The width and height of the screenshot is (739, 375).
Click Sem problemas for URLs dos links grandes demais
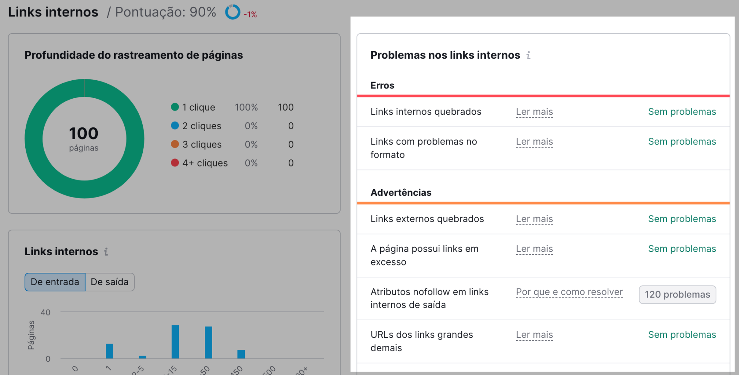[x=682, y=334]
